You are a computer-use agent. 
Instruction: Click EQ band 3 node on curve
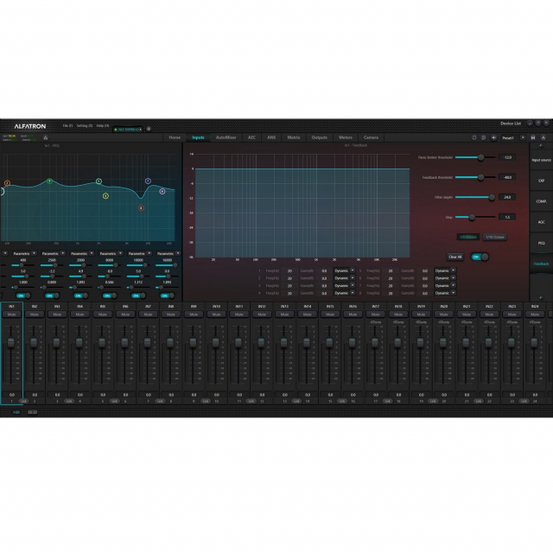pyautogui.click(x=99, y=181)
